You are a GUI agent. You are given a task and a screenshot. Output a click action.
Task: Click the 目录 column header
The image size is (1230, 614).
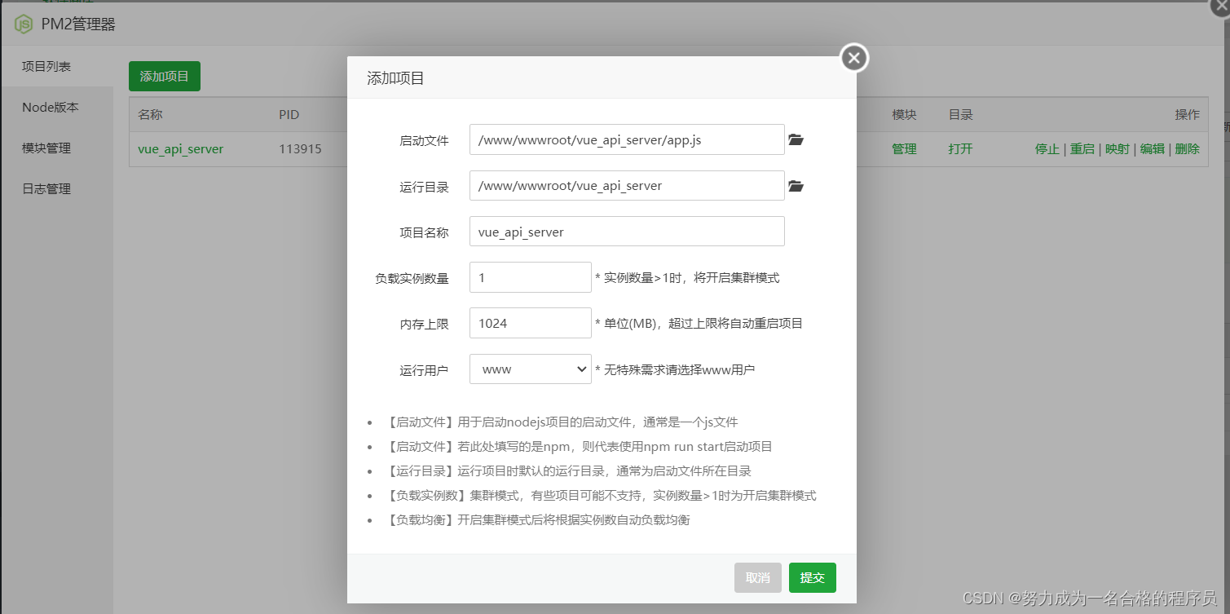tap(960, 115)
